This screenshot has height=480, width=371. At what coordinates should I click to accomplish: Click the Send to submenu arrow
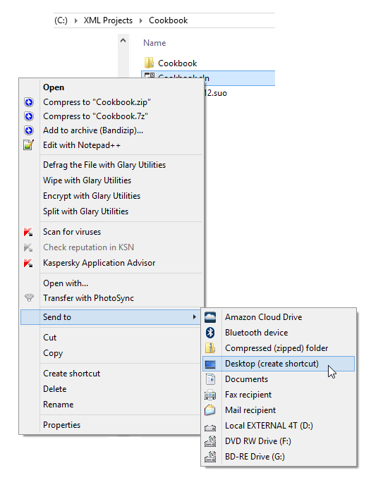click(x=194, y=317)
